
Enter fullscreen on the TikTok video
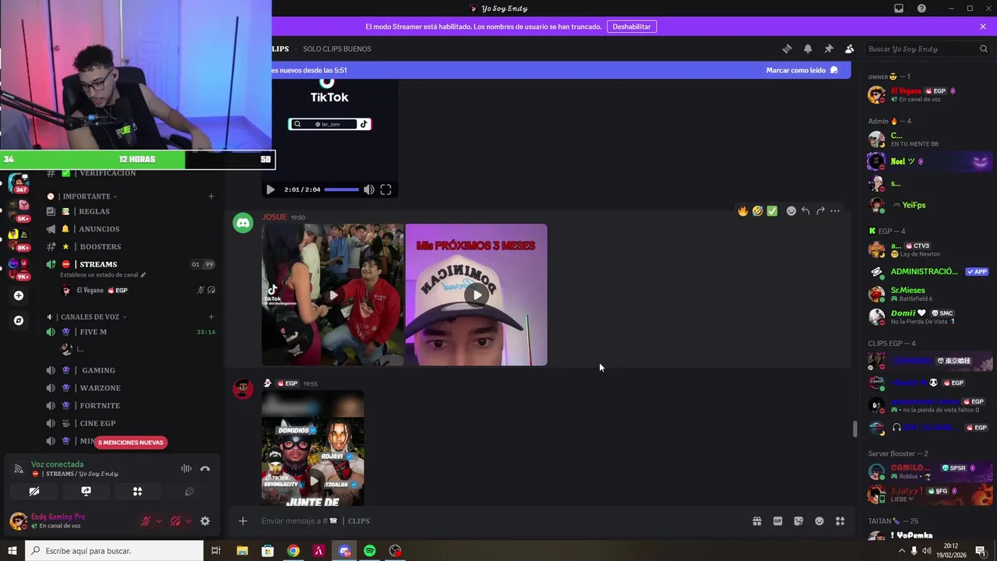point(386,189)
